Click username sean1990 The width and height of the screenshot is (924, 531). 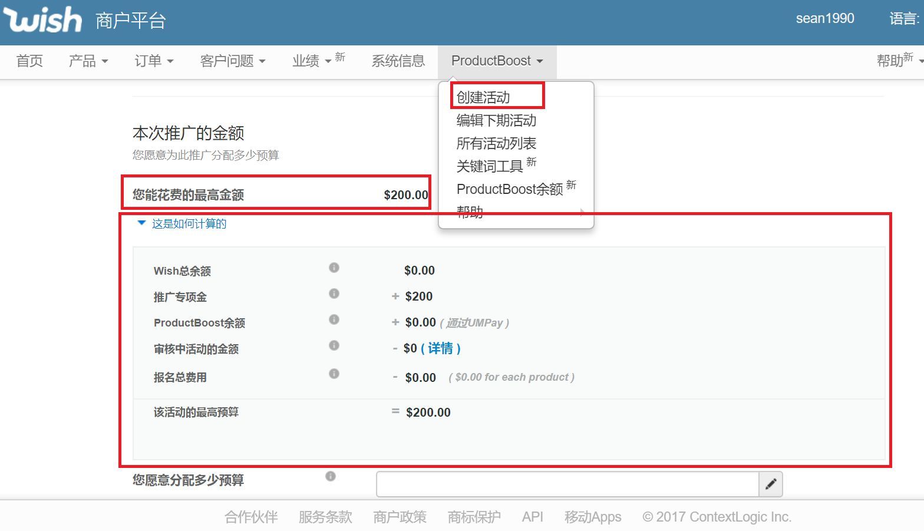point(825,18)
